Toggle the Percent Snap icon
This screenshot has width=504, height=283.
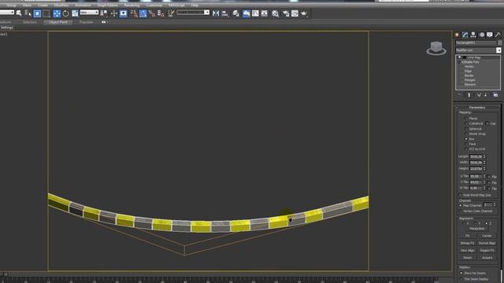point(152,13)
